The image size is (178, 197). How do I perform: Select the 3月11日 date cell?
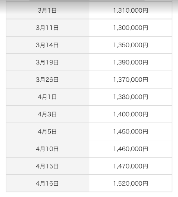click(x=48, y=28)
